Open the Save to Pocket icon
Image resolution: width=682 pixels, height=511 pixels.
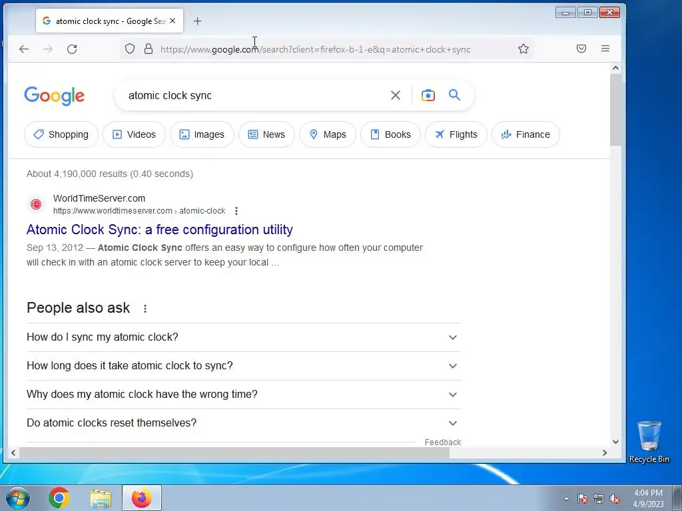[x=581, y=49]
